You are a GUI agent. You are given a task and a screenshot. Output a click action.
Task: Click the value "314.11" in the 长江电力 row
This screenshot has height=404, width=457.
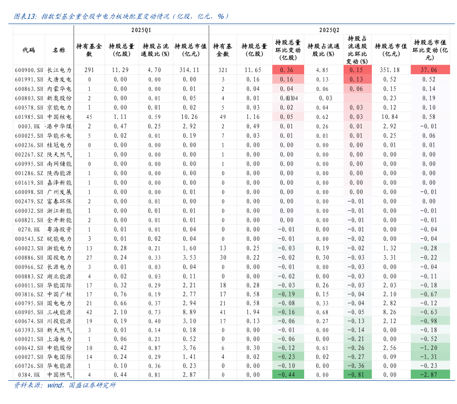(x=190, y=70)
